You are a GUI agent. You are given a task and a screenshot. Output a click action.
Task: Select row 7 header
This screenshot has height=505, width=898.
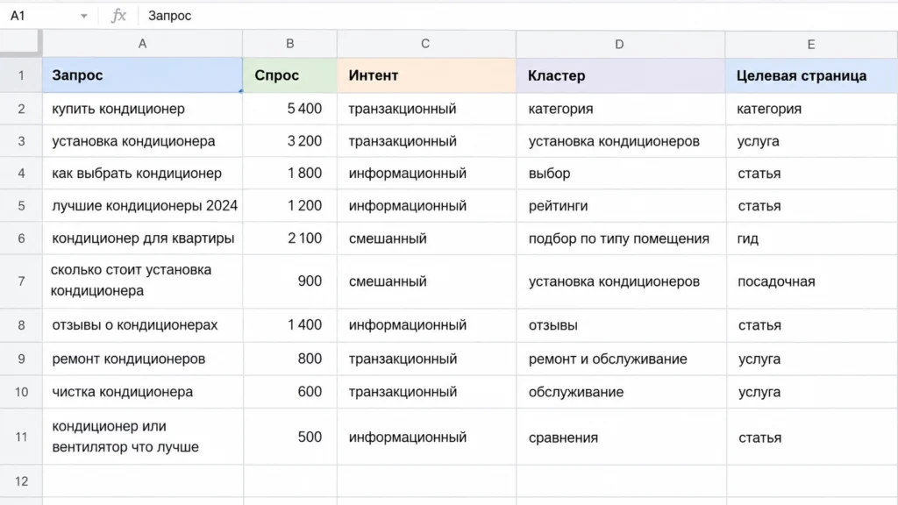coord(21,281)
